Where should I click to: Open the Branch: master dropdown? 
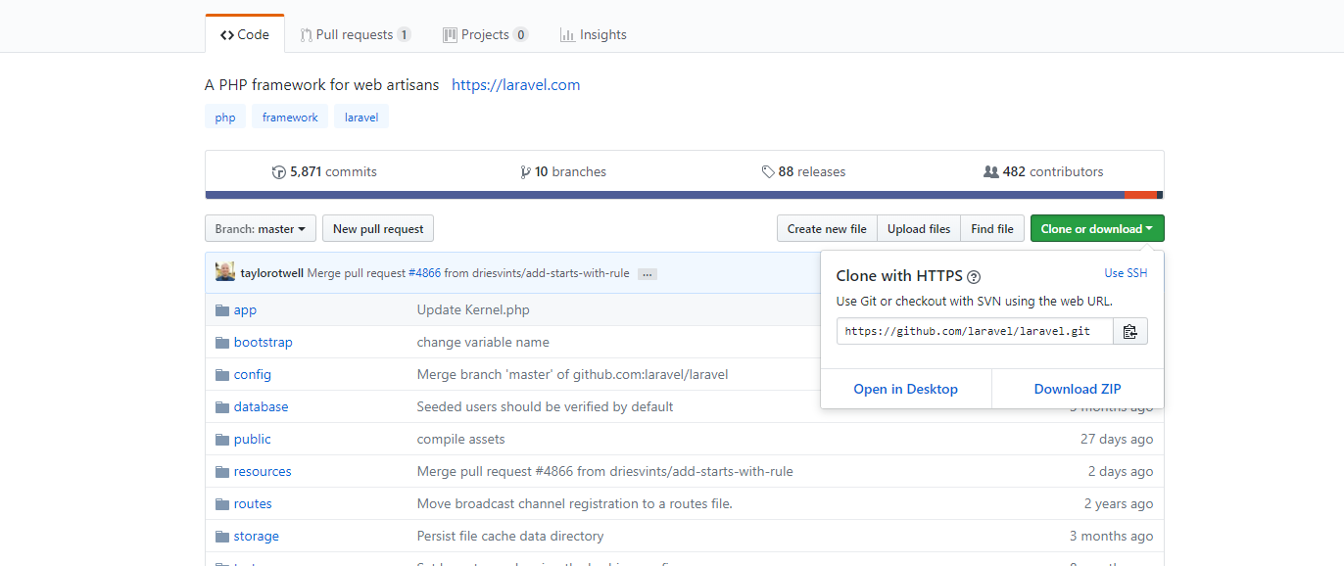click(261, 229)
